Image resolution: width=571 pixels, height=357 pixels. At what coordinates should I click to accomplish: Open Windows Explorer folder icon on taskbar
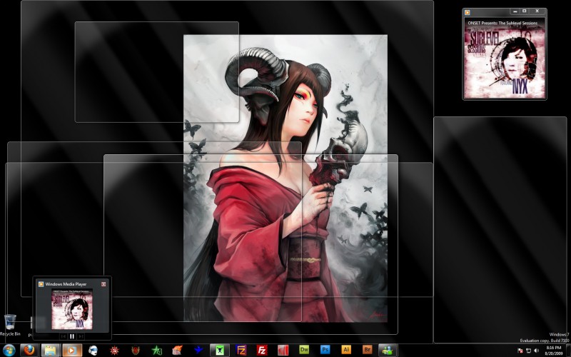[x=51, y=351]
